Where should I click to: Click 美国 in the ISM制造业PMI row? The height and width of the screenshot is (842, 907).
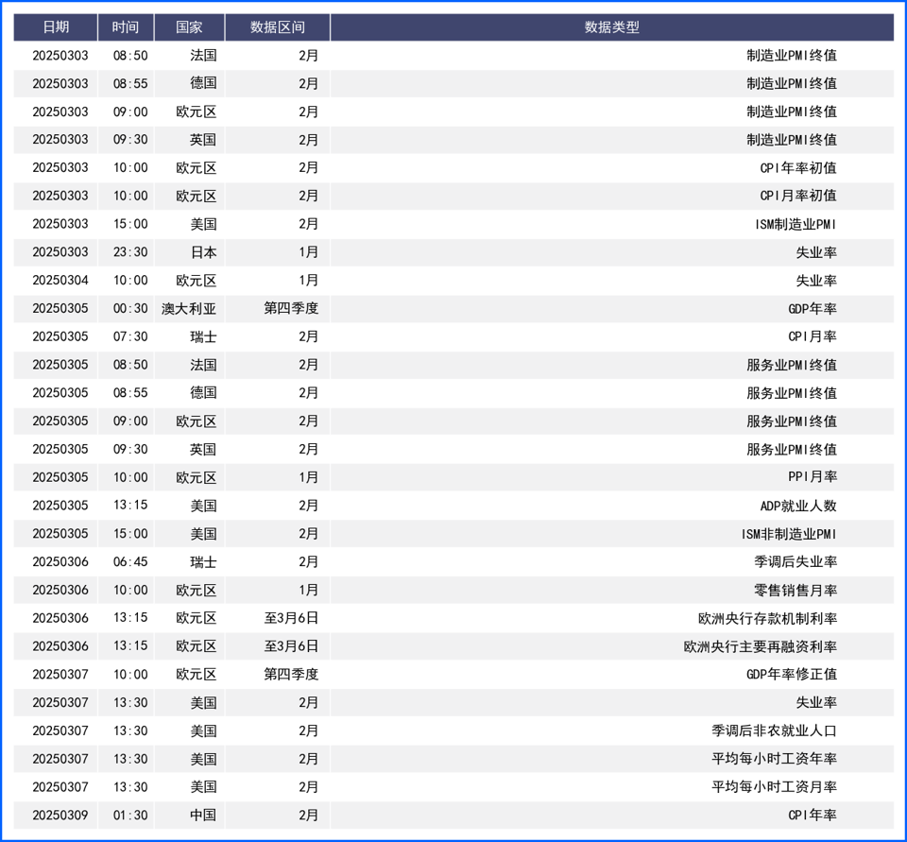click(x=204, y=224)
